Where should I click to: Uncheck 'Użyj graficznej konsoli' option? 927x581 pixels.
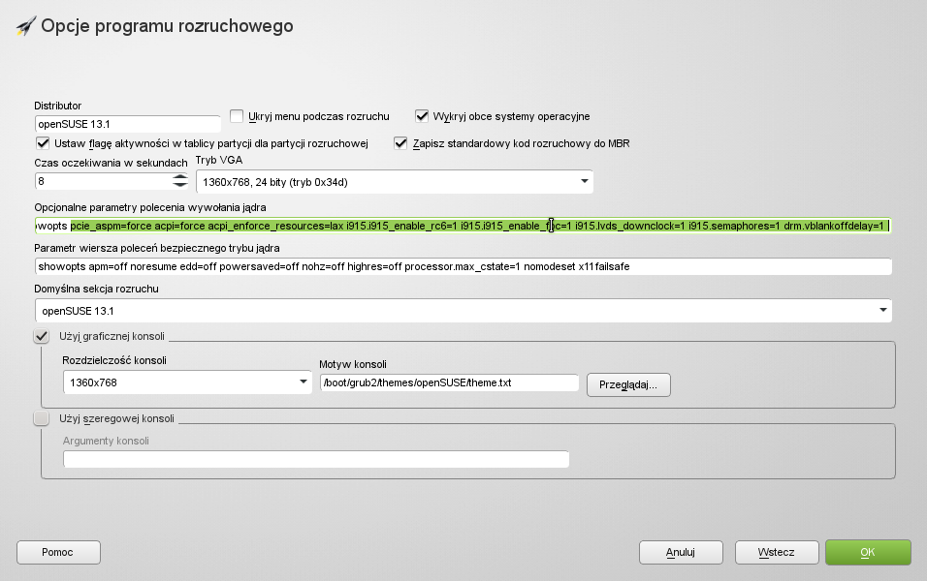click(42, 336)
